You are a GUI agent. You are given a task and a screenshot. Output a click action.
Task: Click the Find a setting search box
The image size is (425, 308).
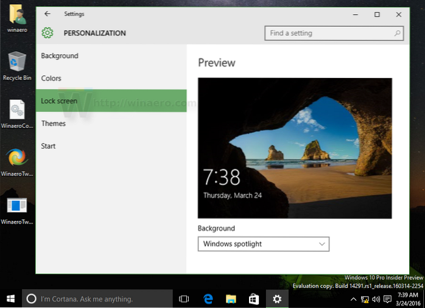coord(328,33)
